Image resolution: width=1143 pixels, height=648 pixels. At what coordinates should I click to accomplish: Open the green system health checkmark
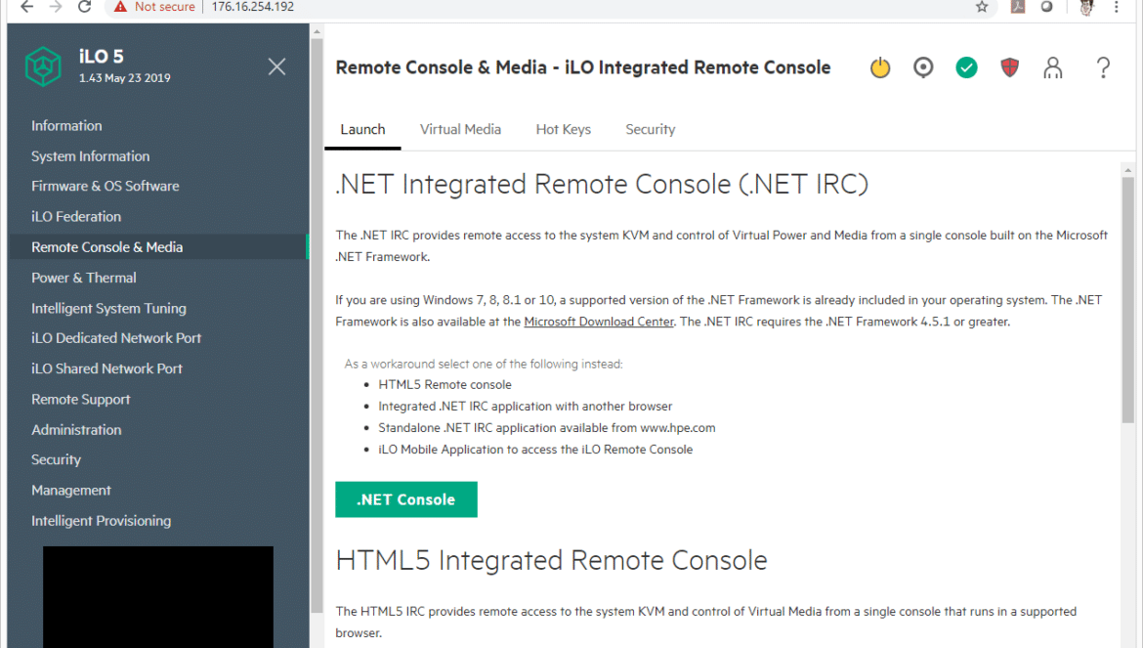point(966,67)
